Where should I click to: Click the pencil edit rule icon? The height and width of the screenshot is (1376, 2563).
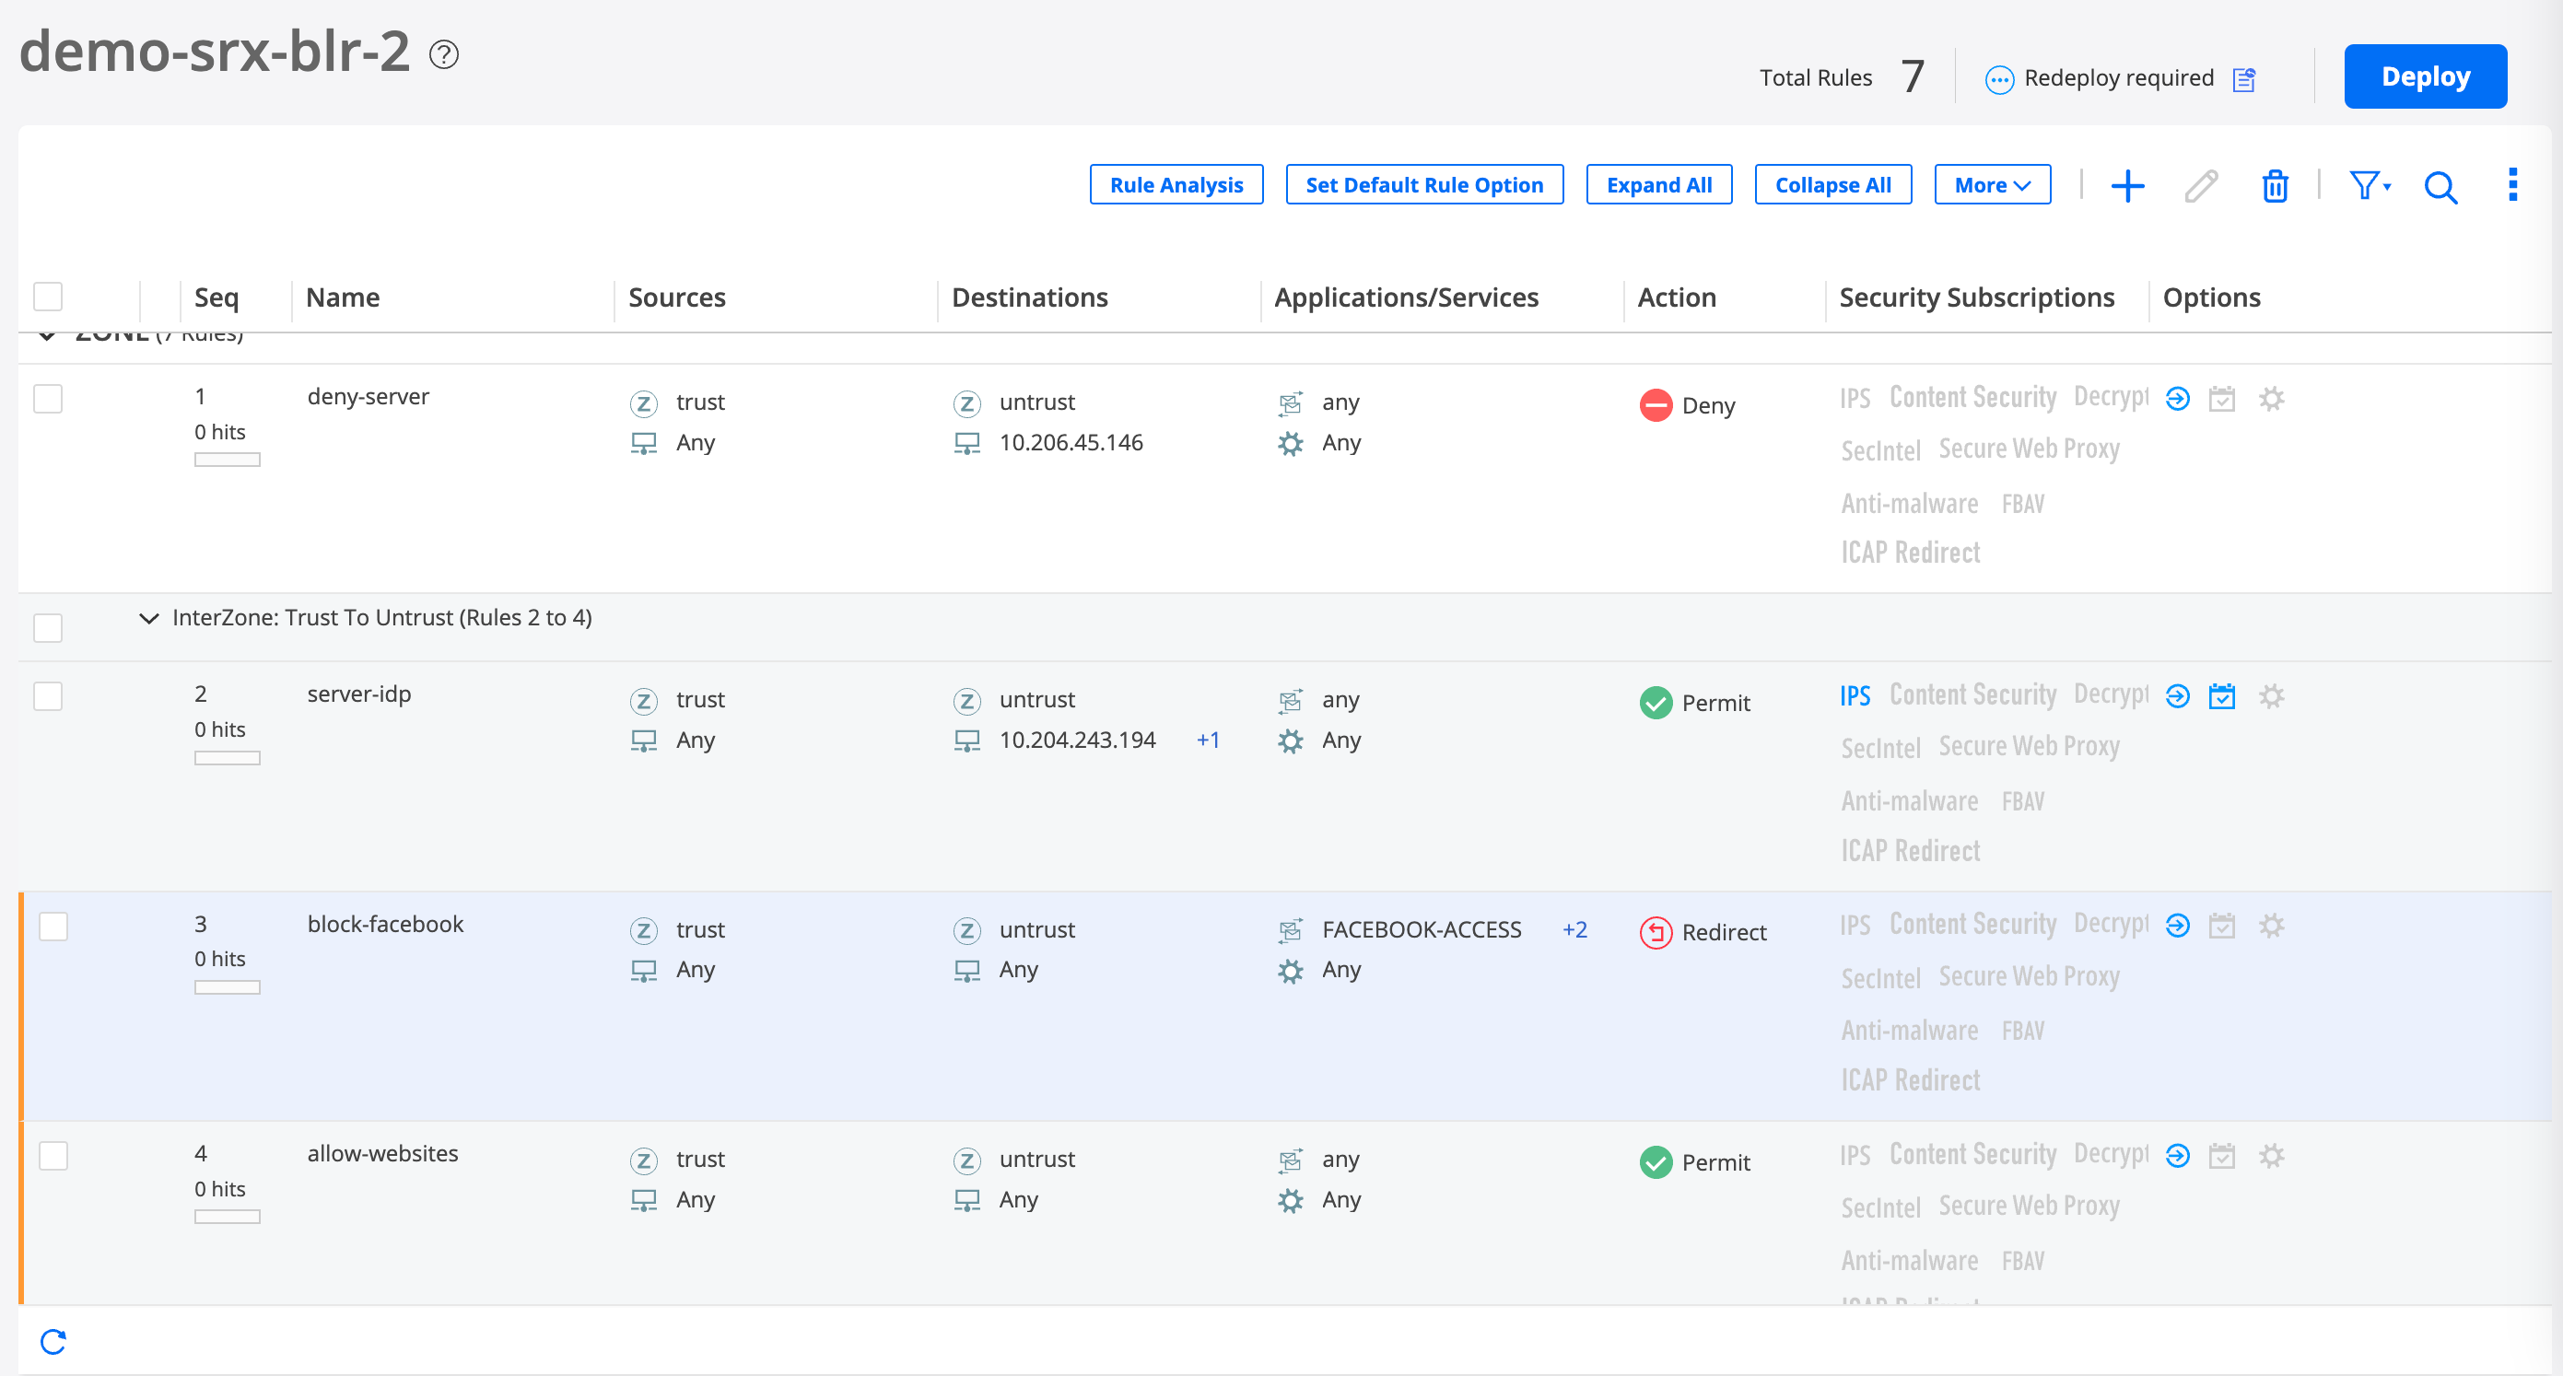[2201, 186]
